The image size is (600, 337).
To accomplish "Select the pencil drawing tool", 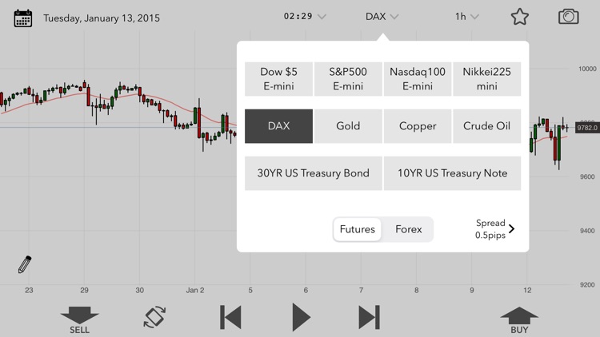I will (x=25, y=264).
